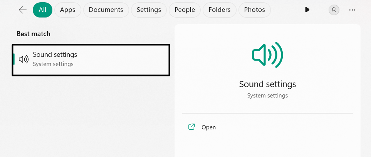Viewport: 371px width, 157px height.
Task: Open the Sound settings best match result
Action: tap(91, 59)
